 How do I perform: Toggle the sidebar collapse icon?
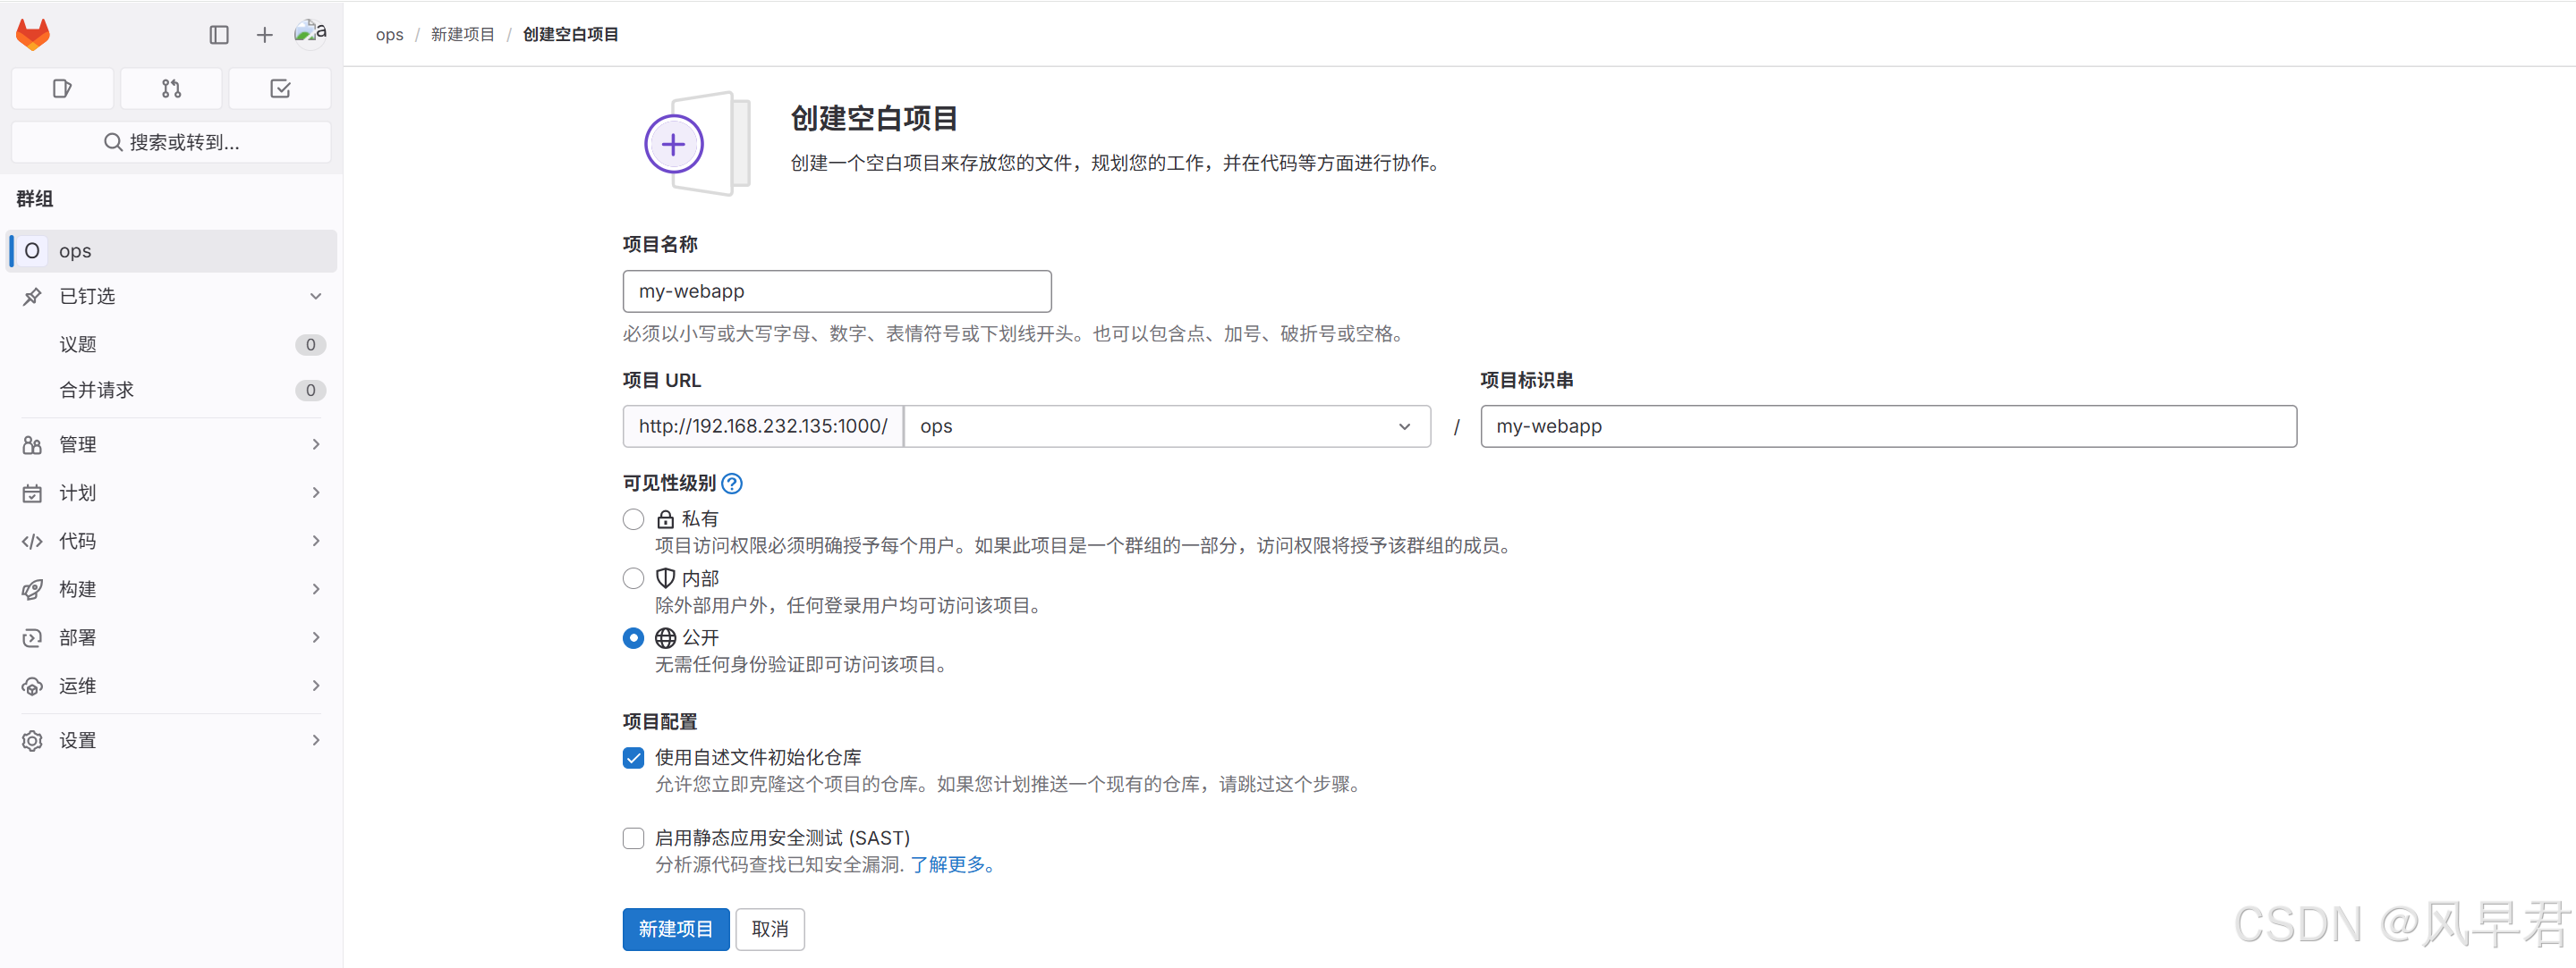click(219, 35)
